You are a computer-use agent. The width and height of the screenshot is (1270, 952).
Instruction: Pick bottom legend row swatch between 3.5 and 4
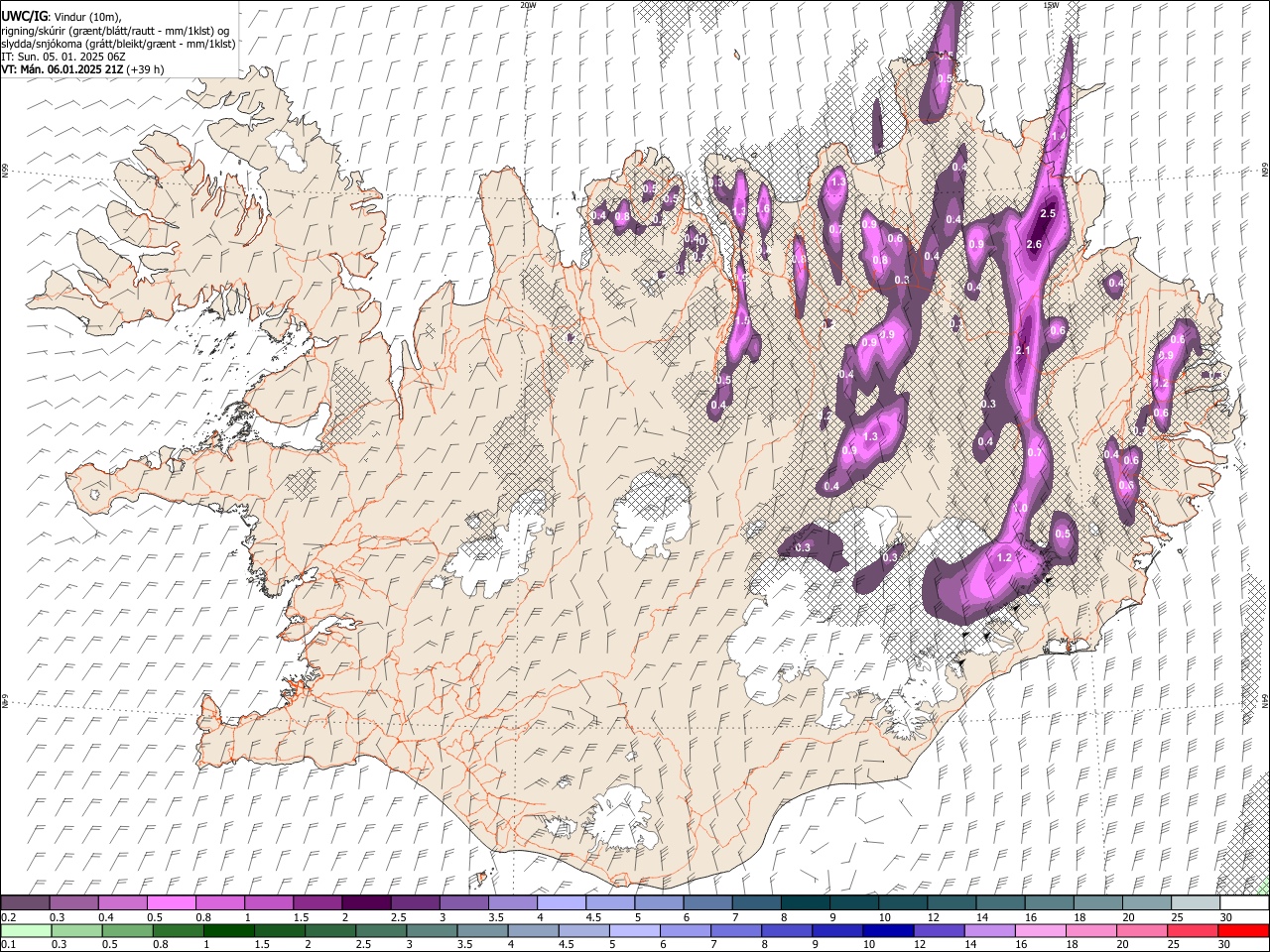coord(482,930)
